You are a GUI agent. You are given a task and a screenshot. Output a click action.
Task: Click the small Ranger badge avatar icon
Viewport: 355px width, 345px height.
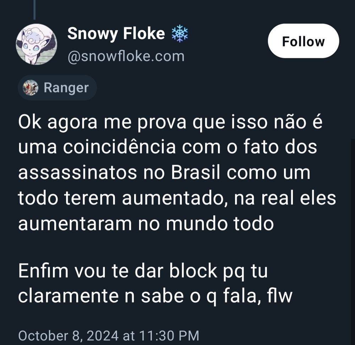click(31, 88)
